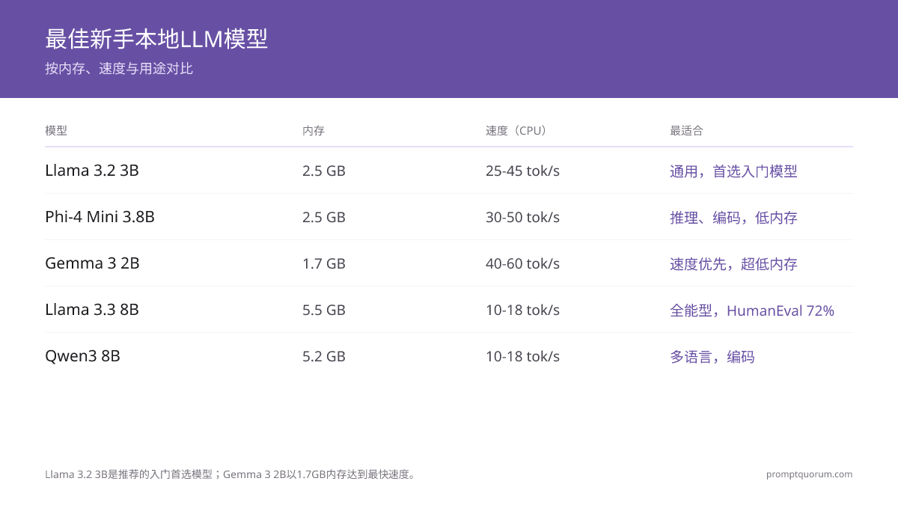Select the Qwen3 8B model name
898x505 pixels.
[x=82, y=356]
